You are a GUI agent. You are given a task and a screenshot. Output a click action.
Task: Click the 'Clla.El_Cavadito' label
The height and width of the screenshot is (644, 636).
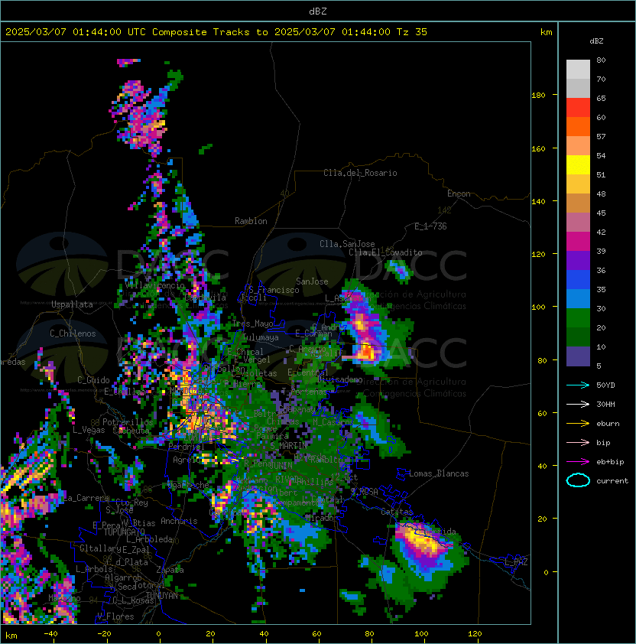point(385,252)
